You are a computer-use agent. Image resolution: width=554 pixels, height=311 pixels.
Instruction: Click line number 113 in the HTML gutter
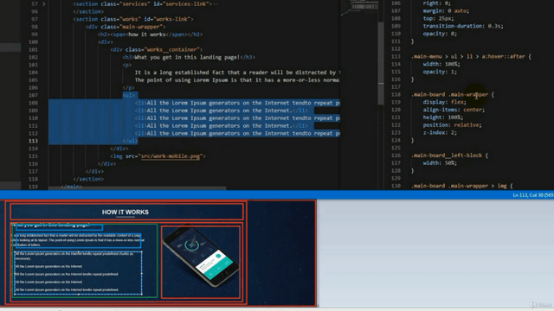(33, 141)
